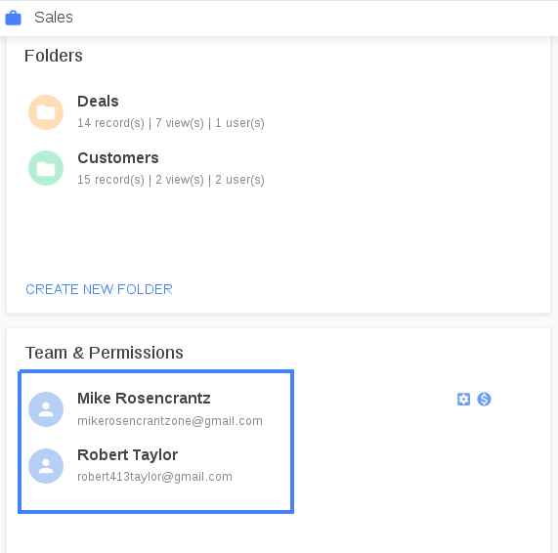Click the gear admin badge for Mike
This screenshot has width=558, height=553.
tap(463, 399)
